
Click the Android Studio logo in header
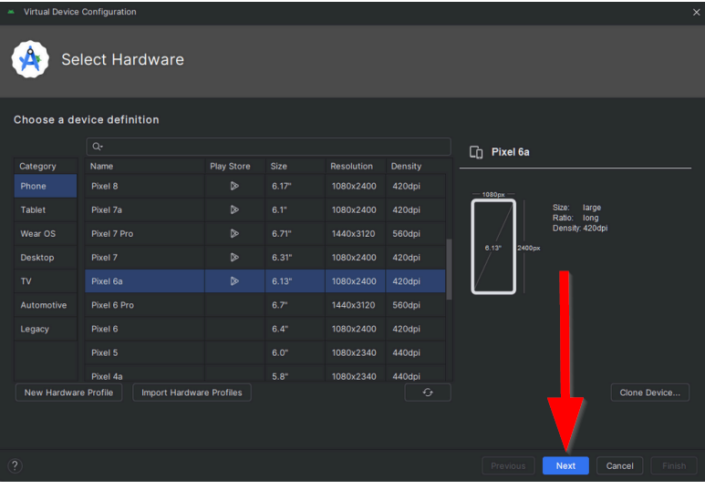(30, 59)
